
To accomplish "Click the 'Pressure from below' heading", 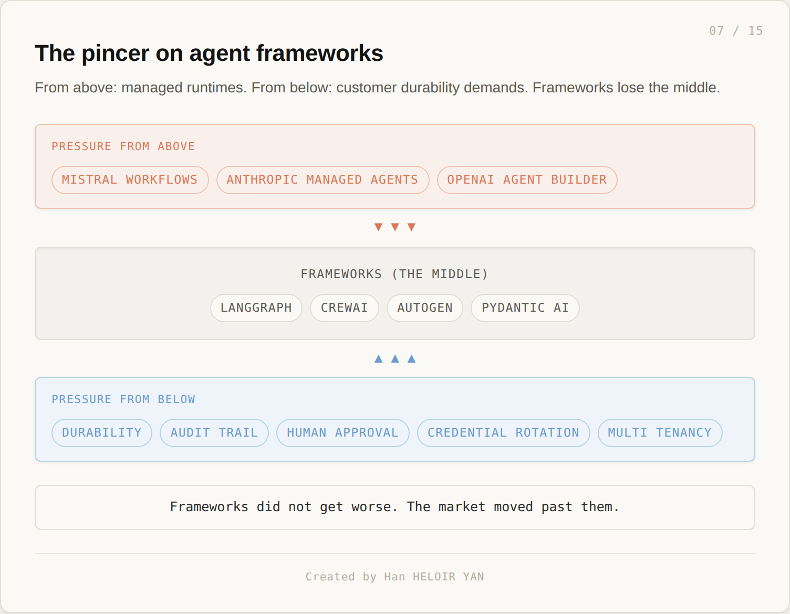I will point(123,399).
